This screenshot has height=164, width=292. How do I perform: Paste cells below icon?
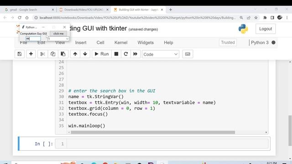63,54
